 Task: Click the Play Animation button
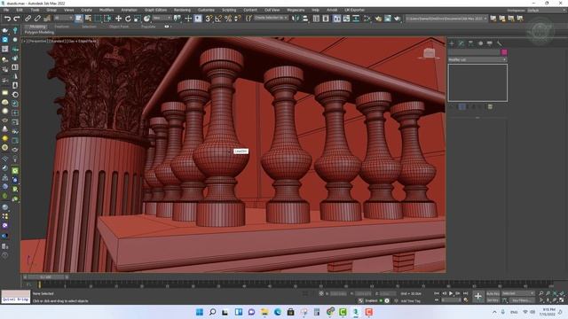tap(451, 293)
